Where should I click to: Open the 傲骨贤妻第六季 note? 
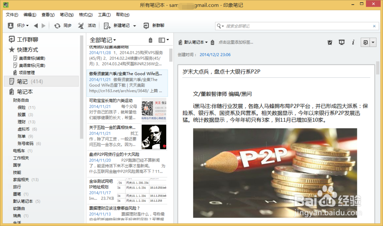127,82
